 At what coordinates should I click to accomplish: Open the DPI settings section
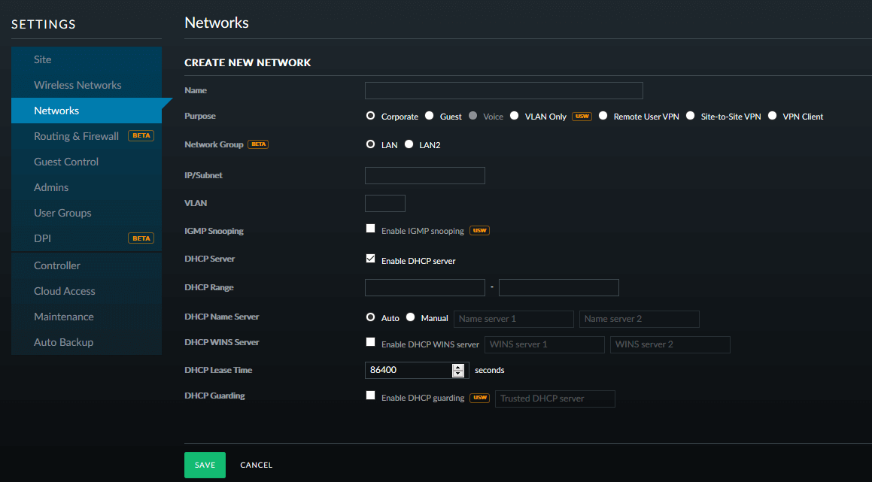coord(42,238)
